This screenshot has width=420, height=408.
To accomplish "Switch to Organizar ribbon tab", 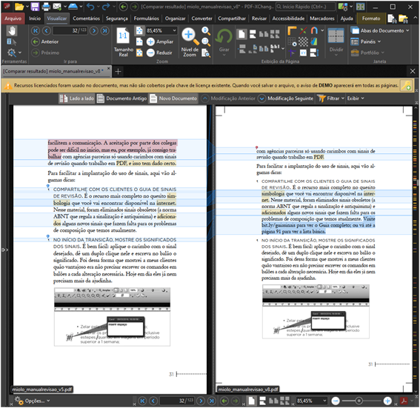I will point(175,19).
